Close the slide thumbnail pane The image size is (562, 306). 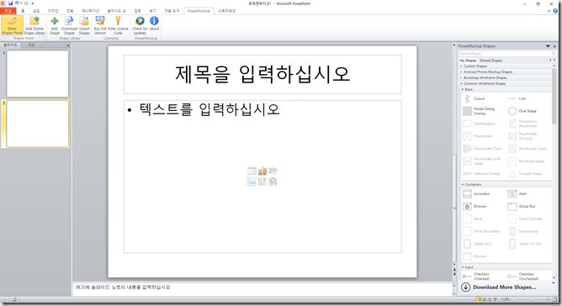pyautogui.click(x=68, y=45)
